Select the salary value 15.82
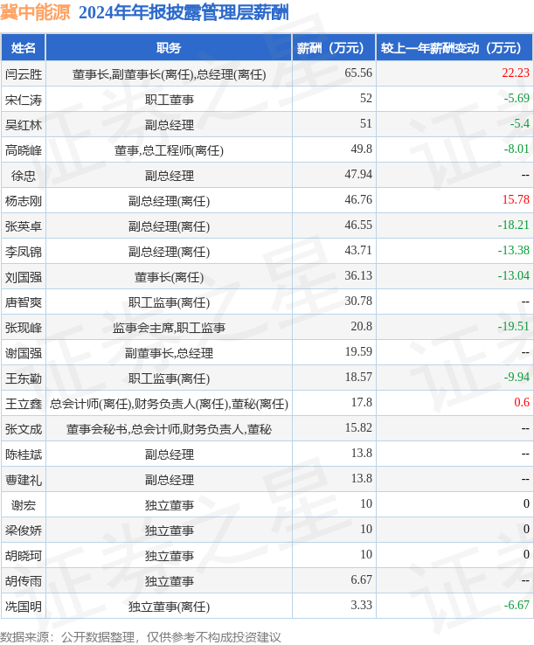Image resolution: width=534 pixels, height=645 pixels. point(358,427)
